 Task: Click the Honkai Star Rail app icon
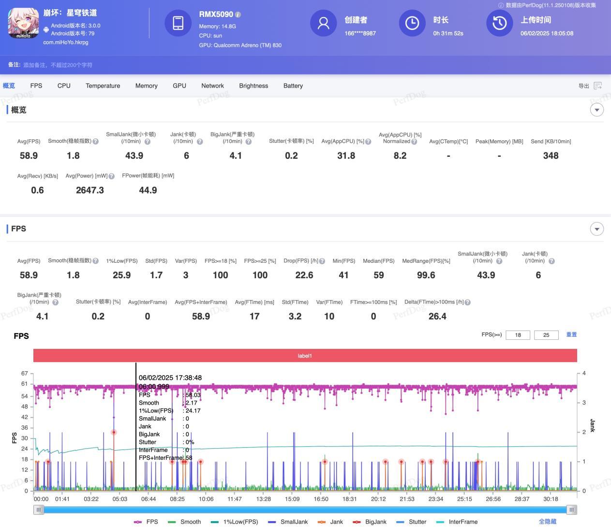pos(23,23)
